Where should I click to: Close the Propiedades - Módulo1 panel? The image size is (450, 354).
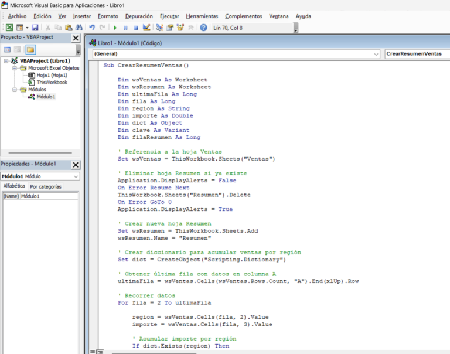[76, 165]
